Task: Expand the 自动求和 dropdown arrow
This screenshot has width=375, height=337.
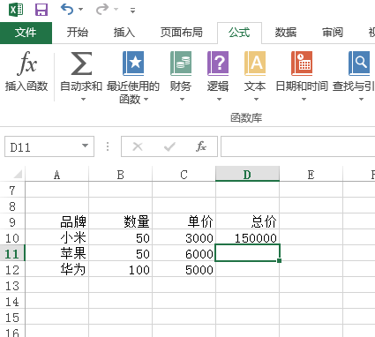Action: [83, 100]
